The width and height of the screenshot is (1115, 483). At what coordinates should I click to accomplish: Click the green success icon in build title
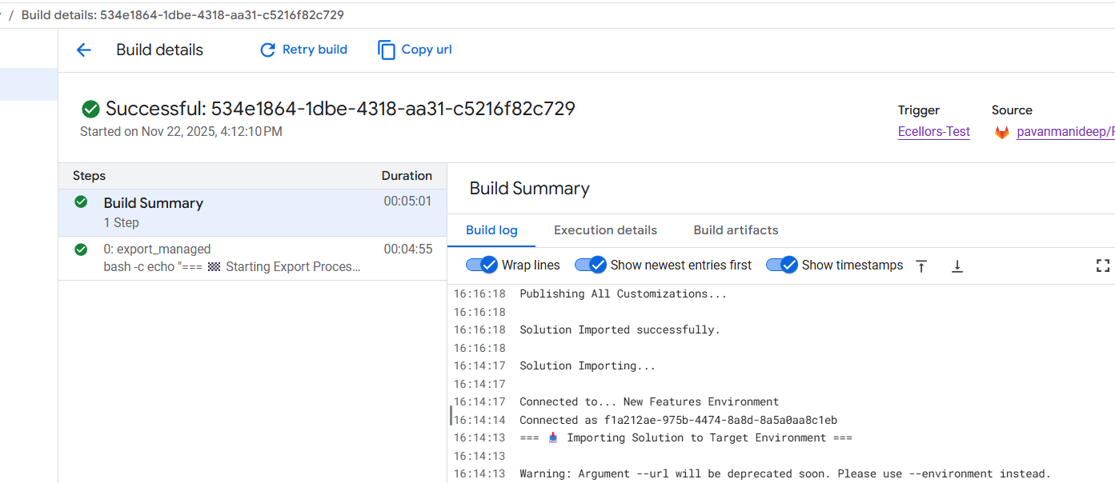click(x=90, y=109)
